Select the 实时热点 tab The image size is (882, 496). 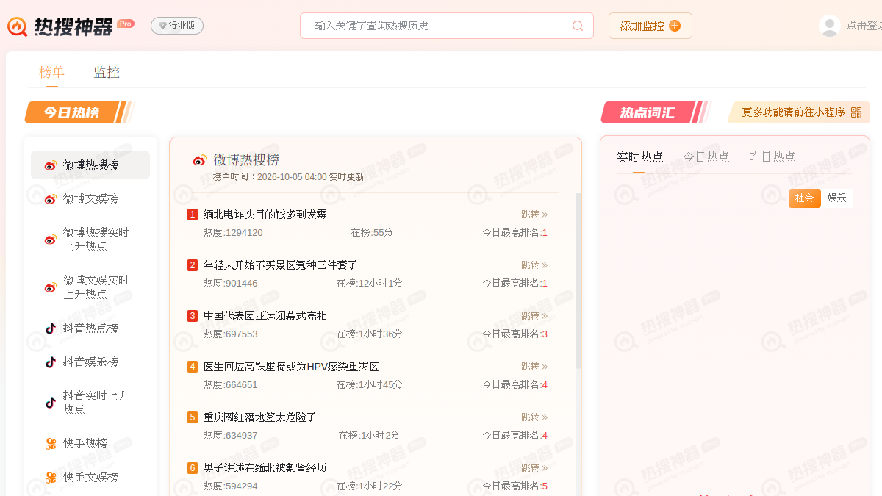[x=639, y=157]
